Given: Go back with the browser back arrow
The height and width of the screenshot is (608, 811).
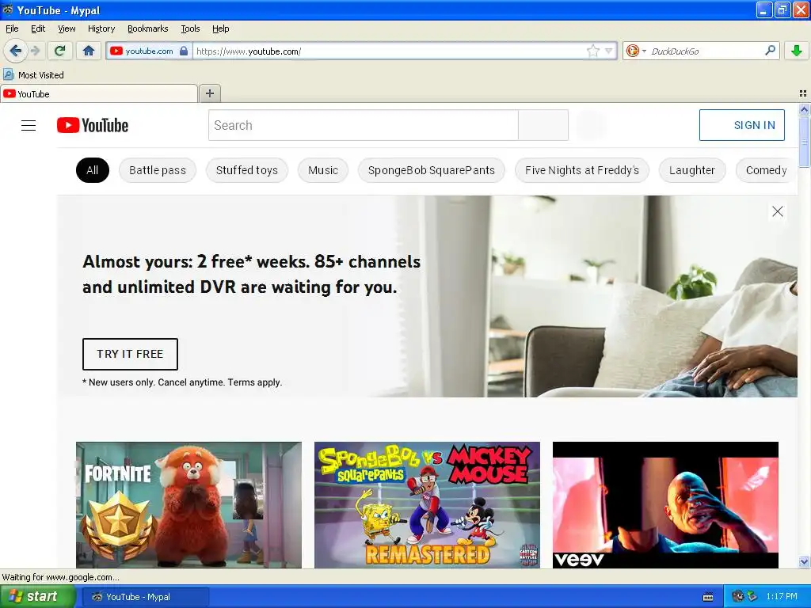Looking at the screenshot, I should pyautogui.click(x=15, y=51).
